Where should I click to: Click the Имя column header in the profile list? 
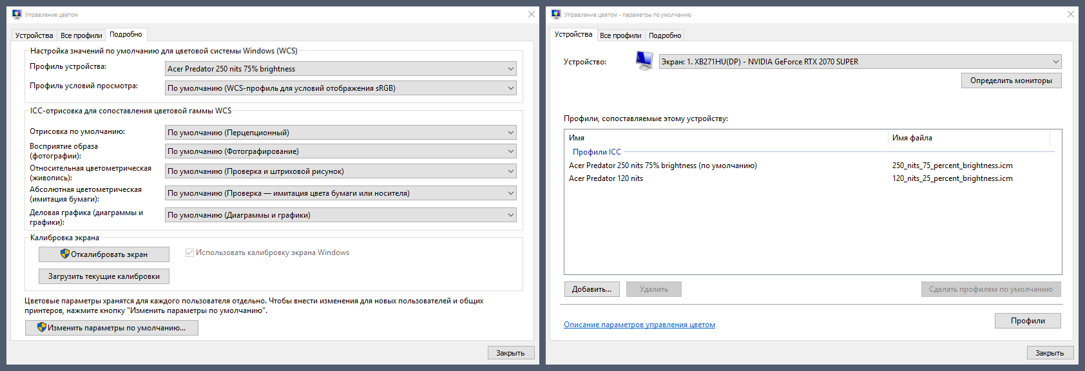pyautogui.click(x=577, y=138)
